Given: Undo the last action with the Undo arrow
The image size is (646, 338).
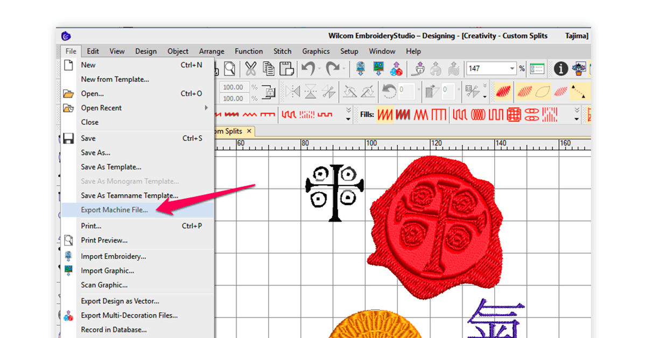Looking at the screenshot, I should click(308, 68).
